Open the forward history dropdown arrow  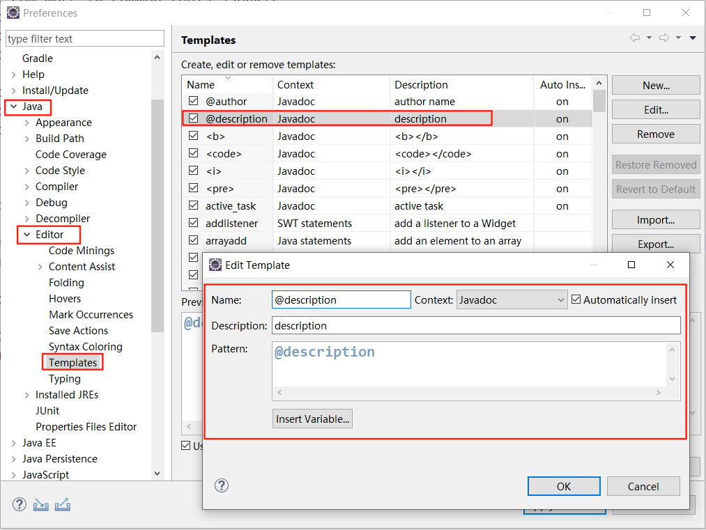(x=678, y=38)
